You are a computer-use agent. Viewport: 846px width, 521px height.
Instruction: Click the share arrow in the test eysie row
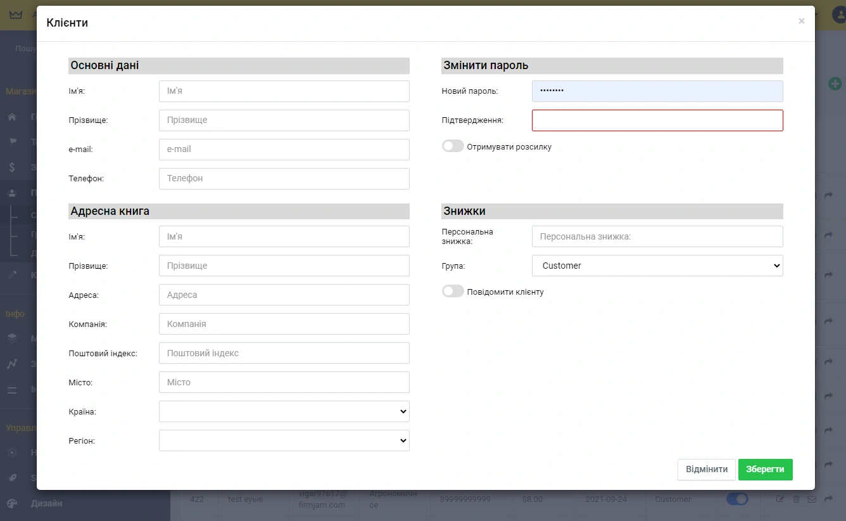pyautogui.click(x=829, y=499)
